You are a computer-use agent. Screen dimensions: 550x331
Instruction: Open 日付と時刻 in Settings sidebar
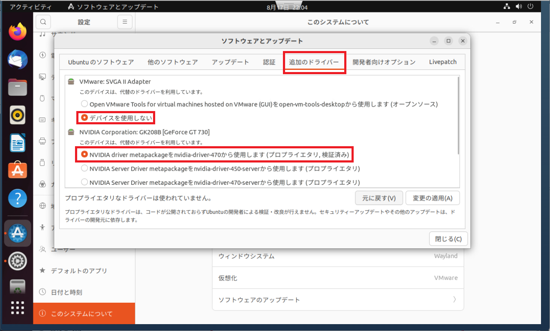pos(84,292)
